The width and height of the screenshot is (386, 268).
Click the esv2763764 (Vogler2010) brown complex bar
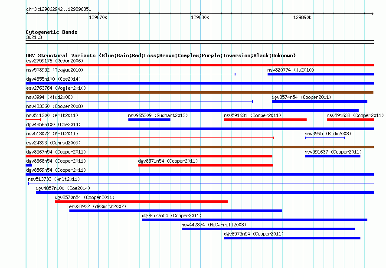coord(200,92)
